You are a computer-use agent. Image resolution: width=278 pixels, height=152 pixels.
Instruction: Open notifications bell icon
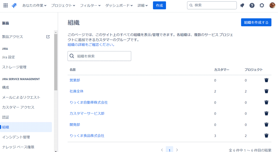(242, 5)
